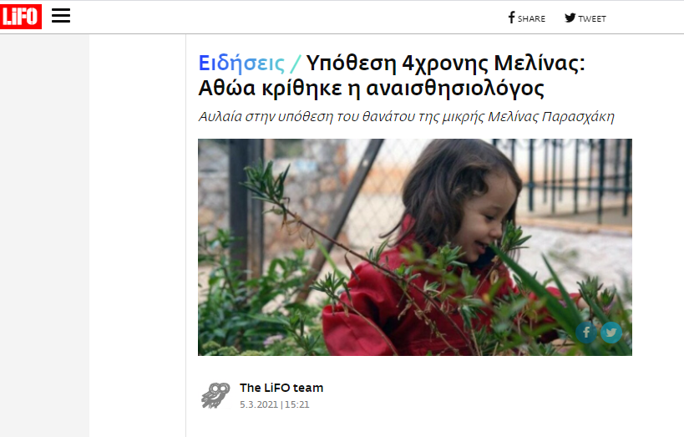Click the Twitter bird icon in the header

(570, 18)
